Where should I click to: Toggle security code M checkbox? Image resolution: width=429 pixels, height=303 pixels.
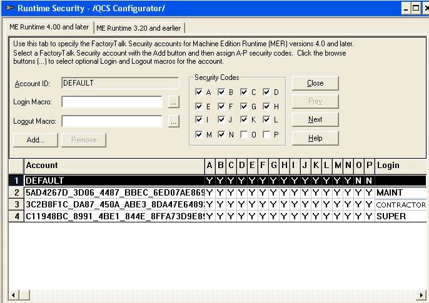tap(199, 134)
